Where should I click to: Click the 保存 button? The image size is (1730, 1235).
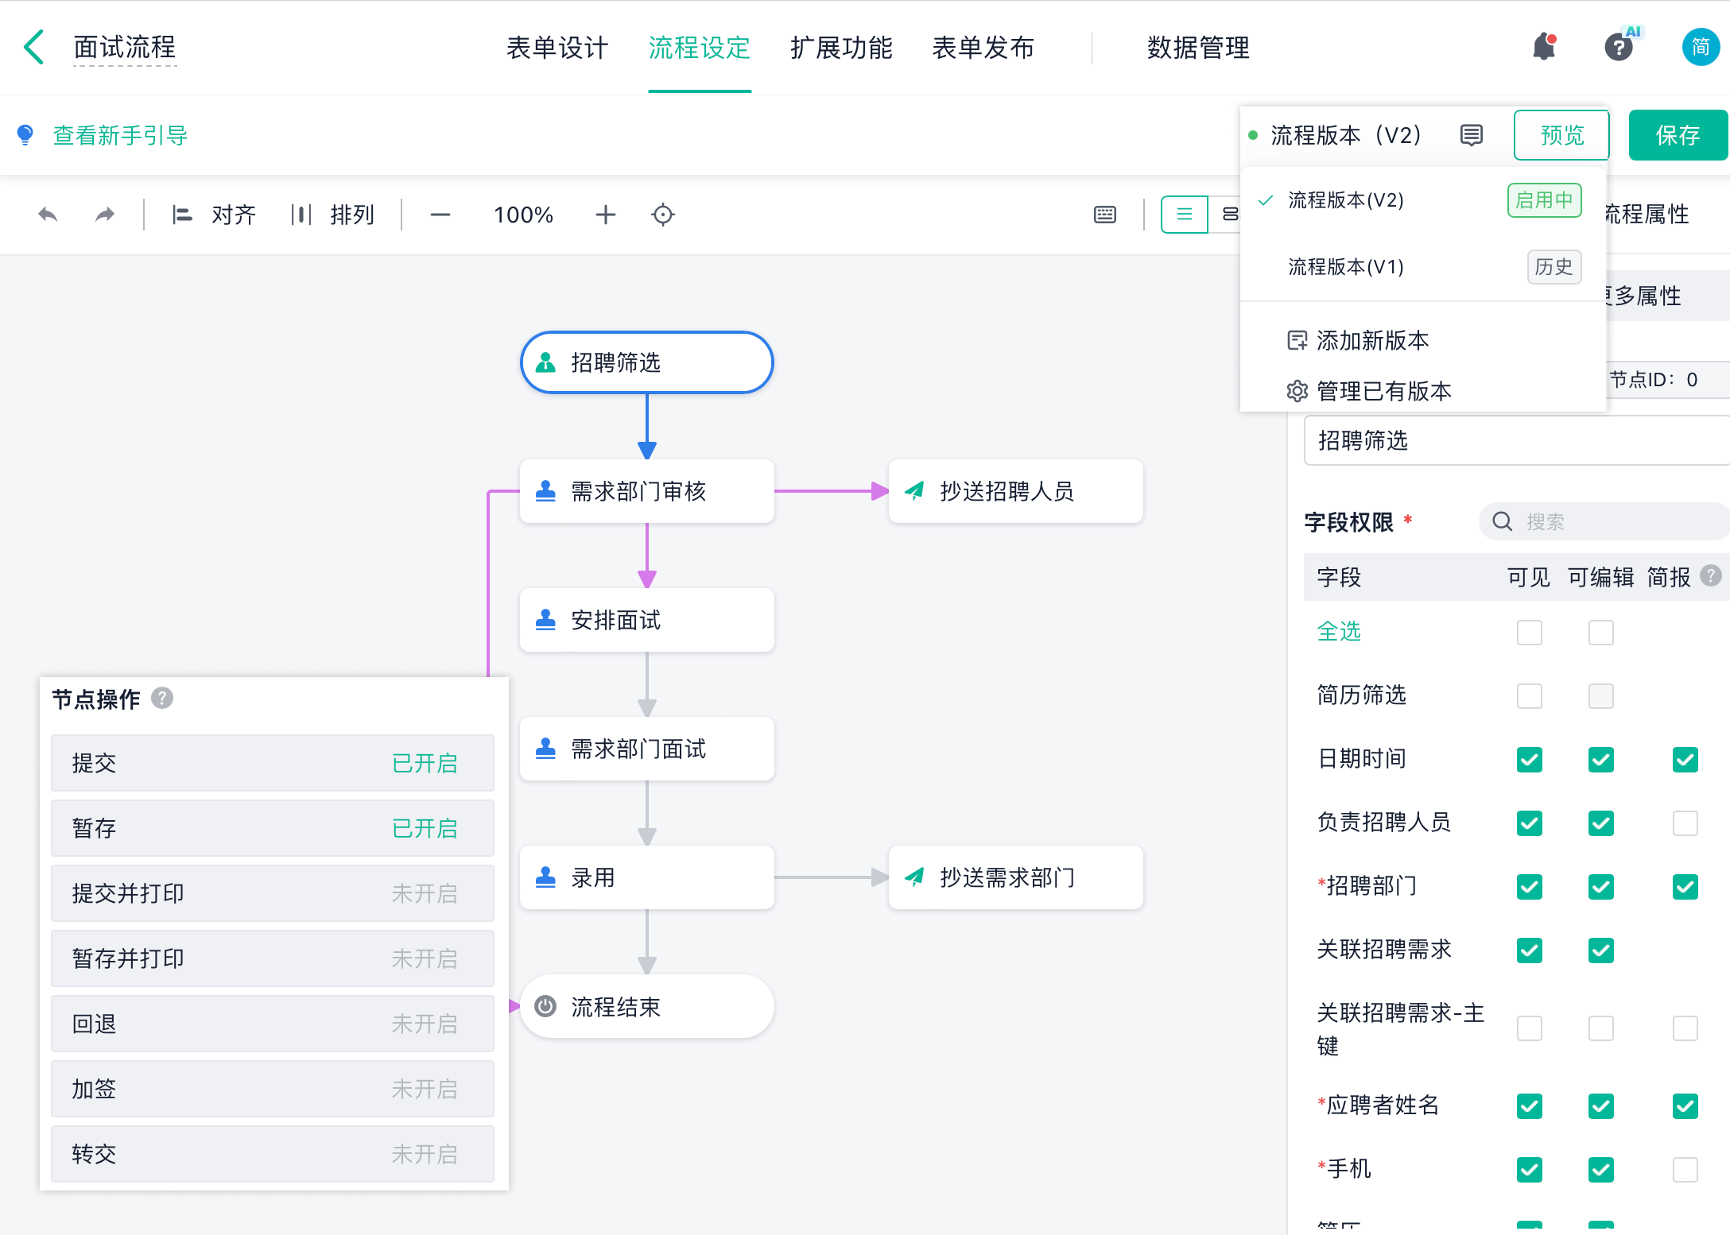[x=1678, y=135]
